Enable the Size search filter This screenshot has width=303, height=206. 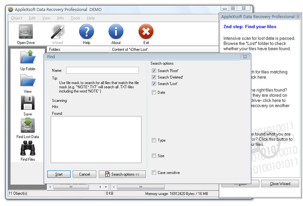click(154, 156)
